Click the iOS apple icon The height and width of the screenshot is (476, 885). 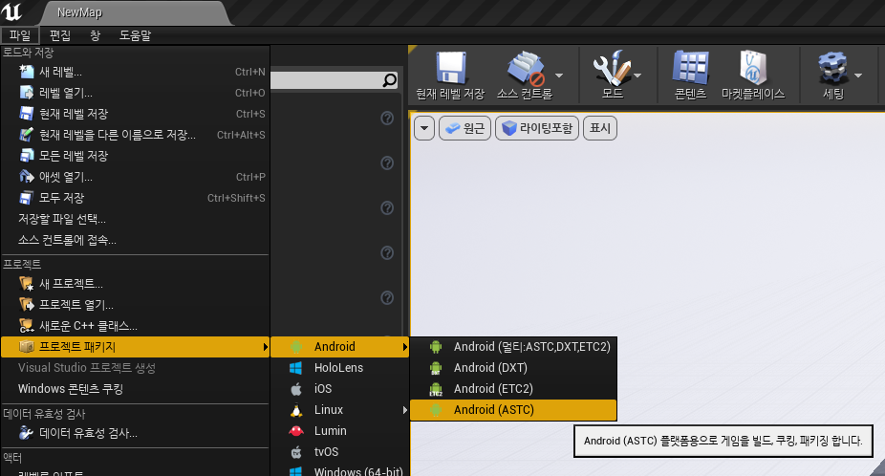point(295,389)
